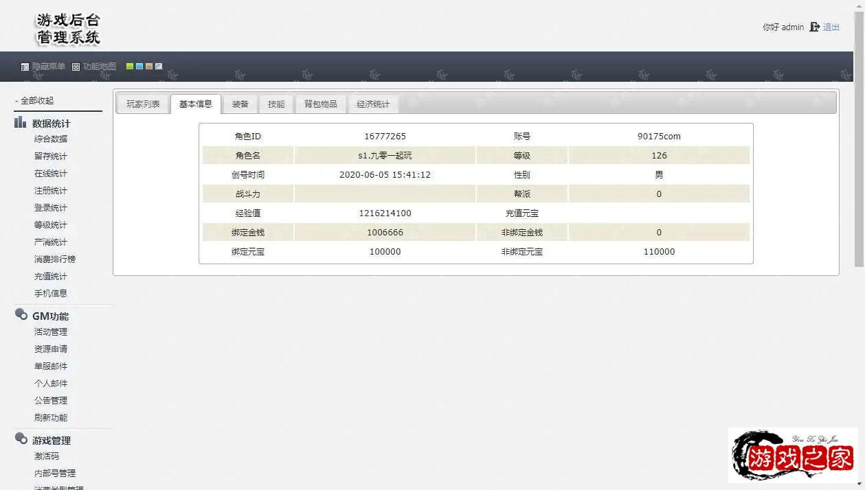Click the 隐藏菜单 hide-menu icon
Viewport: 865px width, 490px height.
pos(25,67)
